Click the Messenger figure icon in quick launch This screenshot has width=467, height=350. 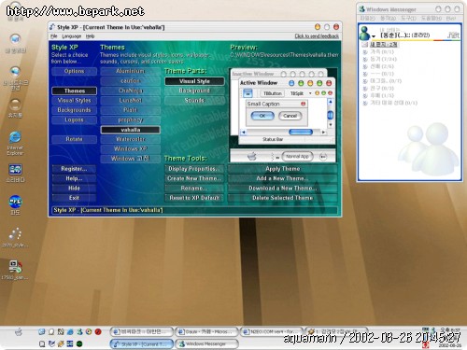(79, 332)
